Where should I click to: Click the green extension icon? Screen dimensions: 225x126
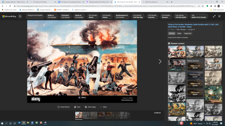[207, 6]
